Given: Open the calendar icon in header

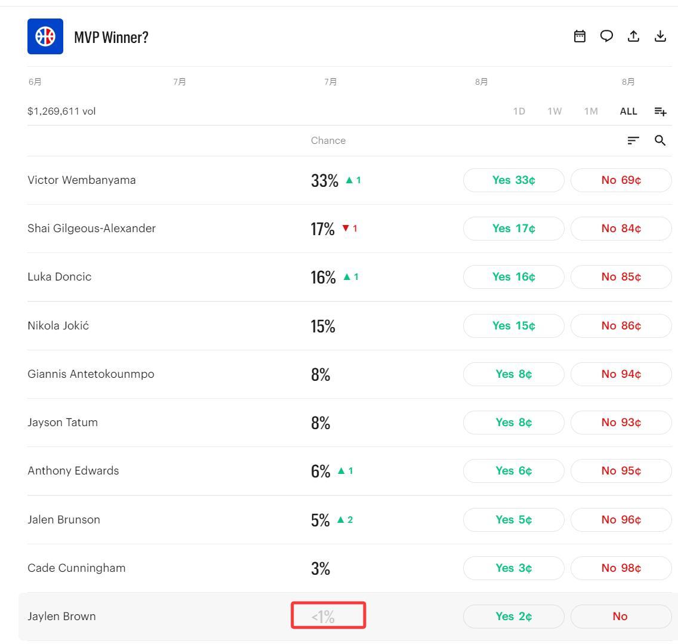Looking at the screenshot, I should pyautogui.click(x=580, y=36).
